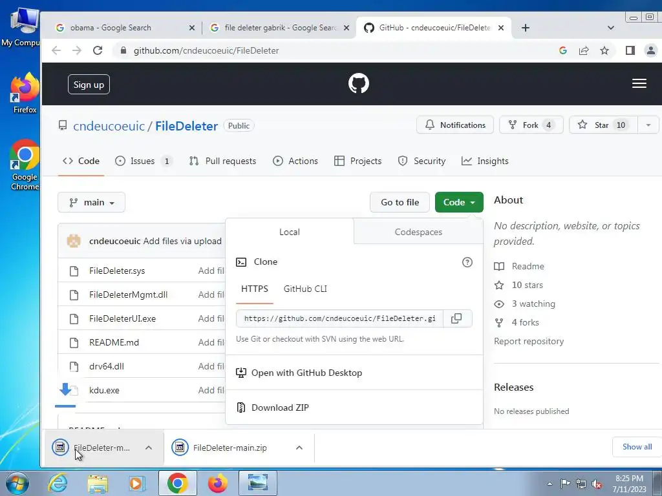Image resolution: width=662 pixels, height=496 pixels.
Task: Open the Chrome side panel
Action: pyautogui.click(x=630, y=50)
